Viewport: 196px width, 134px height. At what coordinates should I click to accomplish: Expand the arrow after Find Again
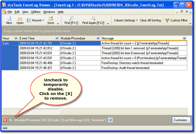(108, 24)
